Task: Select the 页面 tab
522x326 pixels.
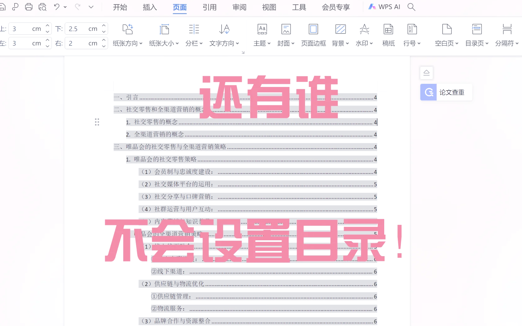Action: [x=180, y=7]
